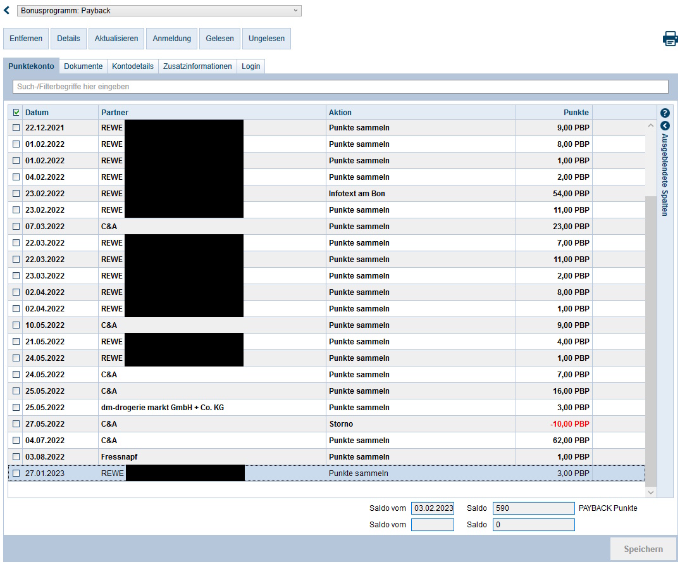Check the Storno row checkbox
The height and width of the screenshot is (564, 680).
[x=16, y=424]
